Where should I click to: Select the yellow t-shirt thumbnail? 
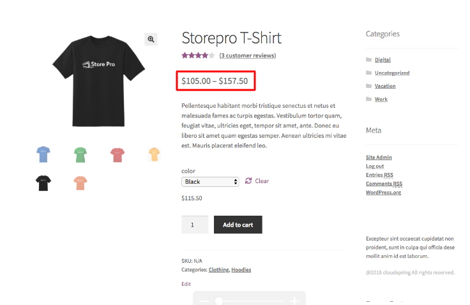(154, 154)
